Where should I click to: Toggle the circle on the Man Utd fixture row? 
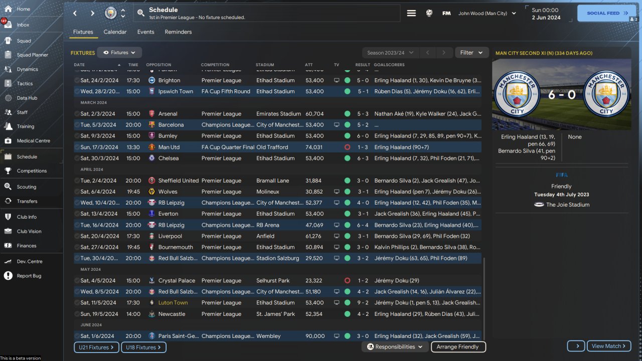[x=77, y=147]
